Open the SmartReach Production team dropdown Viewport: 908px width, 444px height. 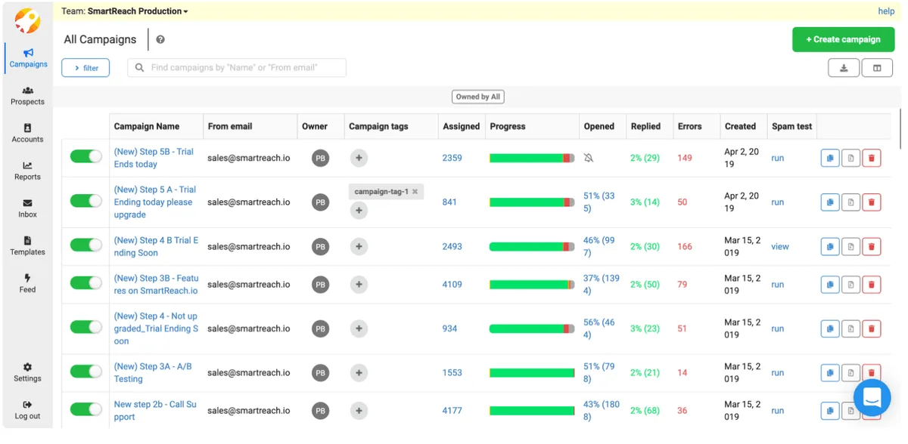click(x=138, y=11)
